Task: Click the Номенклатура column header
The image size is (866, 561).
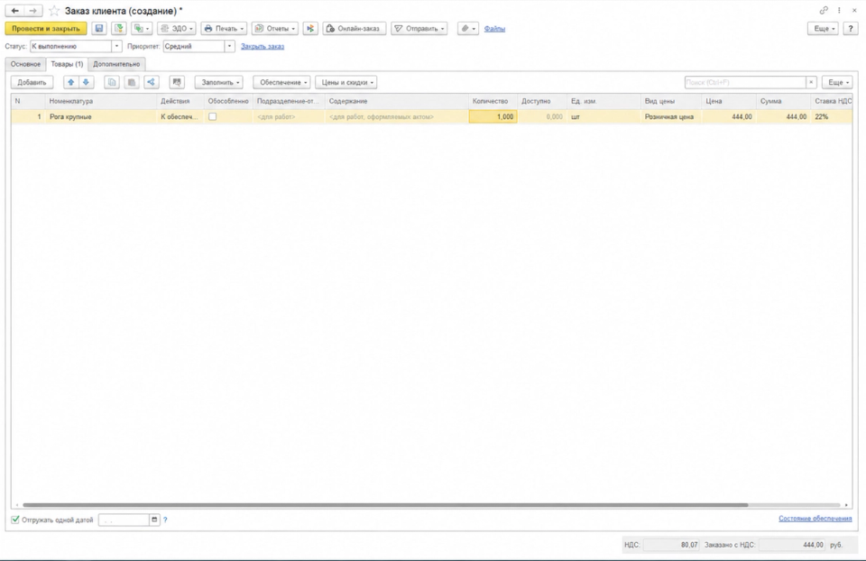Action: coord(100,101)
